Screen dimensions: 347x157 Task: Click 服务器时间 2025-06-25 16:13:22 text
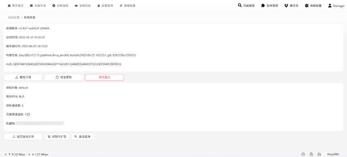pos(27,46)
